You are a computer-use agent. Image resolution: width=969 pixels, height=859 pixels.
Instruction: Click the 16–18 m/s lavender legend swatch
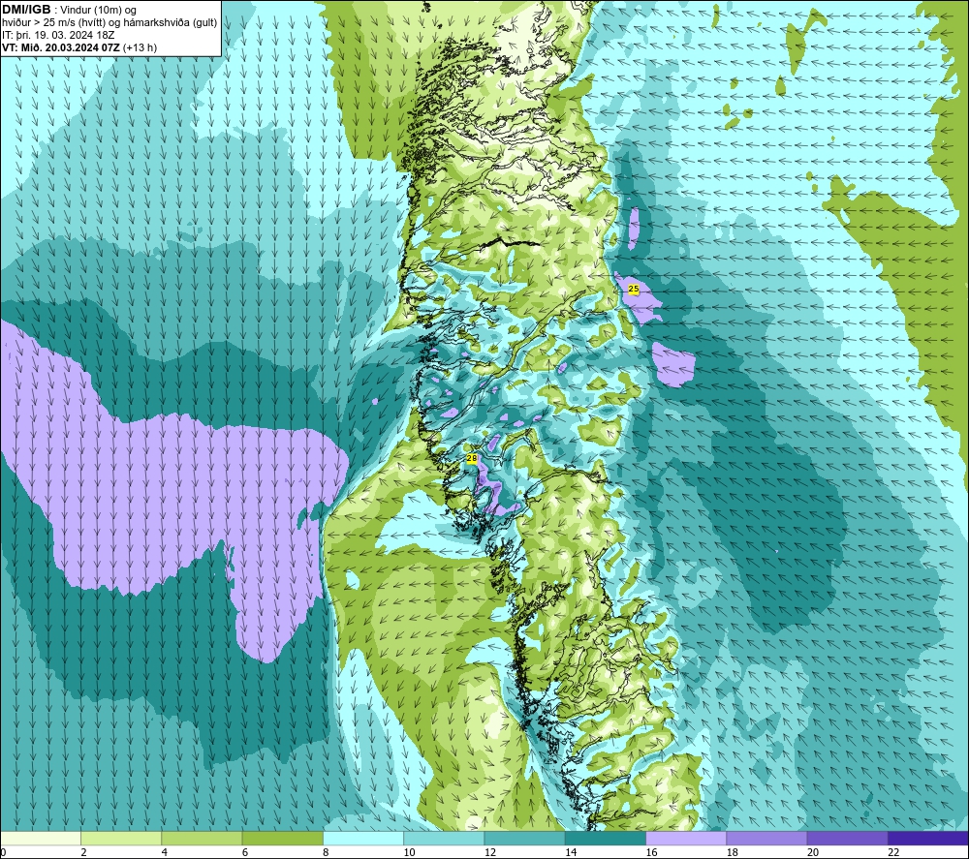coord(686,838)
